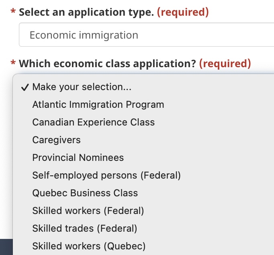This screenshot has height=255, width=274.
Task: Click the red (required) text after economic class application
Action: [225, 64]
